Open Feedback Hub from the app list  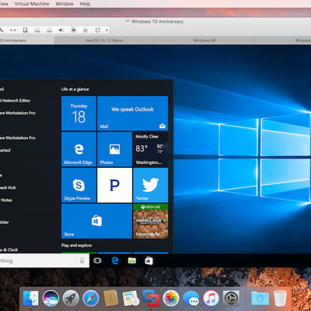coord(8,187)
